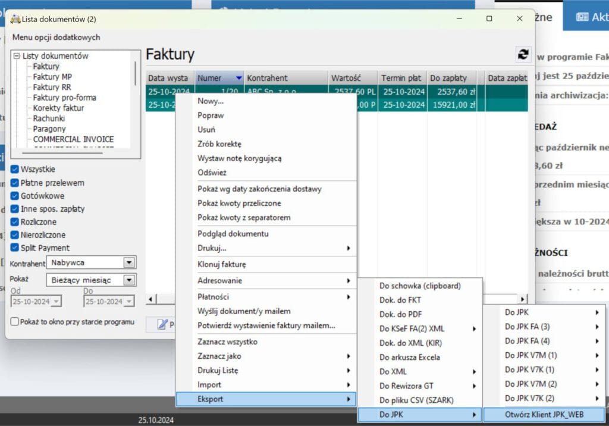Image resolution: width=609 pixels, height=426 pixels.
Task: Disable the Gotówkowe filter checkbox
Action: (x=15, y=196)
